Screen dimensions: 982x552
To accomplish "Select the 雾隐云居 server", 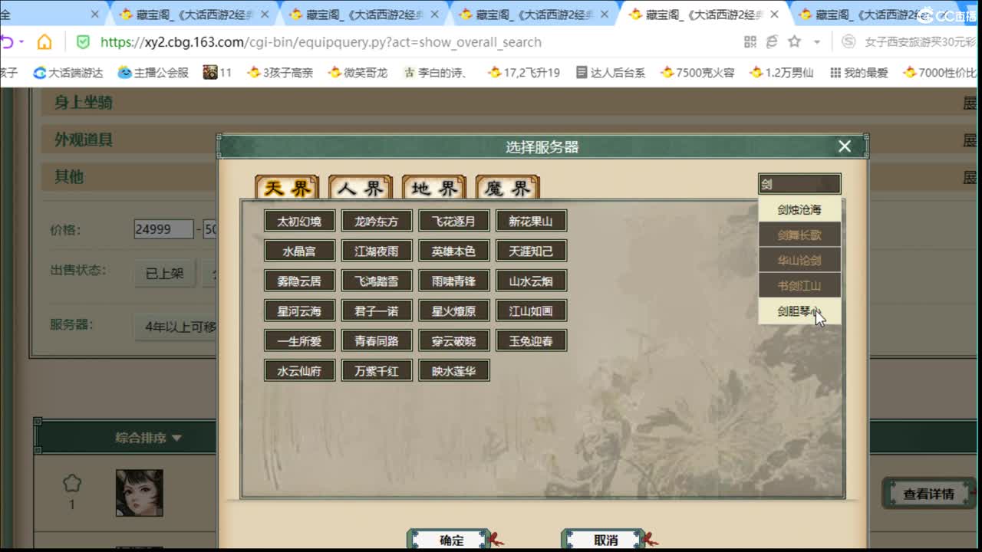I will coord(299,281).
